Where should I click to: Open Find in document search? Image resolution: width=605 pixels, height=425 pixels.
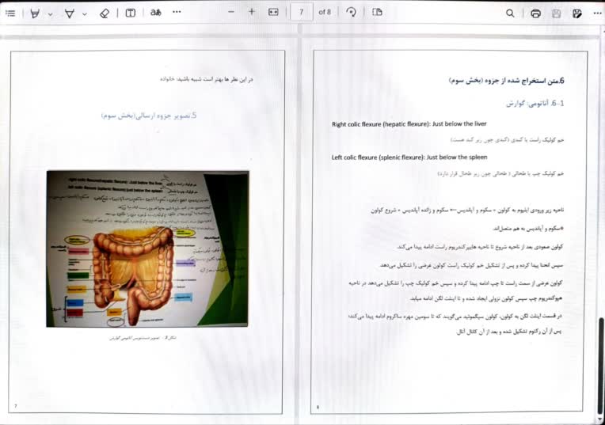[x=510, y=13]
